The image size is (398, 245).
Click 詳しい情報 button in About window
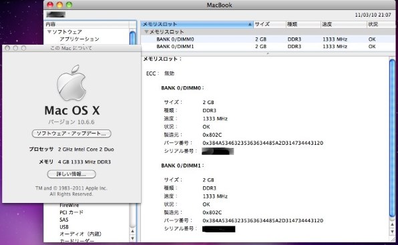(x=71, y=174)
